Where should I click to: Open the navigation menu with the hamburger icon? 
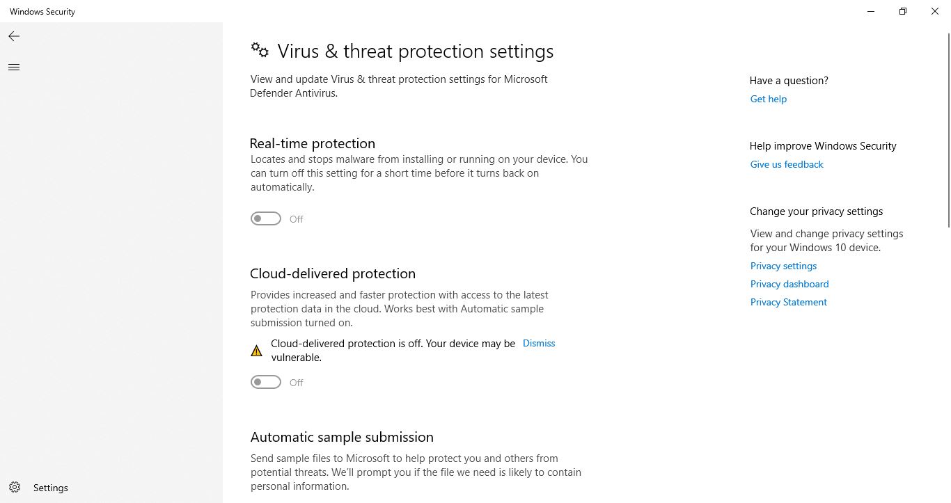pyautogui.click(x=13, y=67)
